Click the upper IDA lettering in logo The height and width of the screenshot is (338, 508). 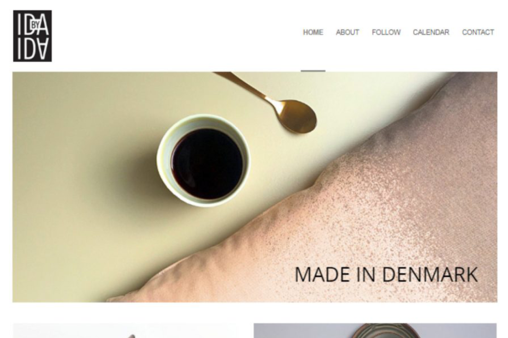[33, 24]
